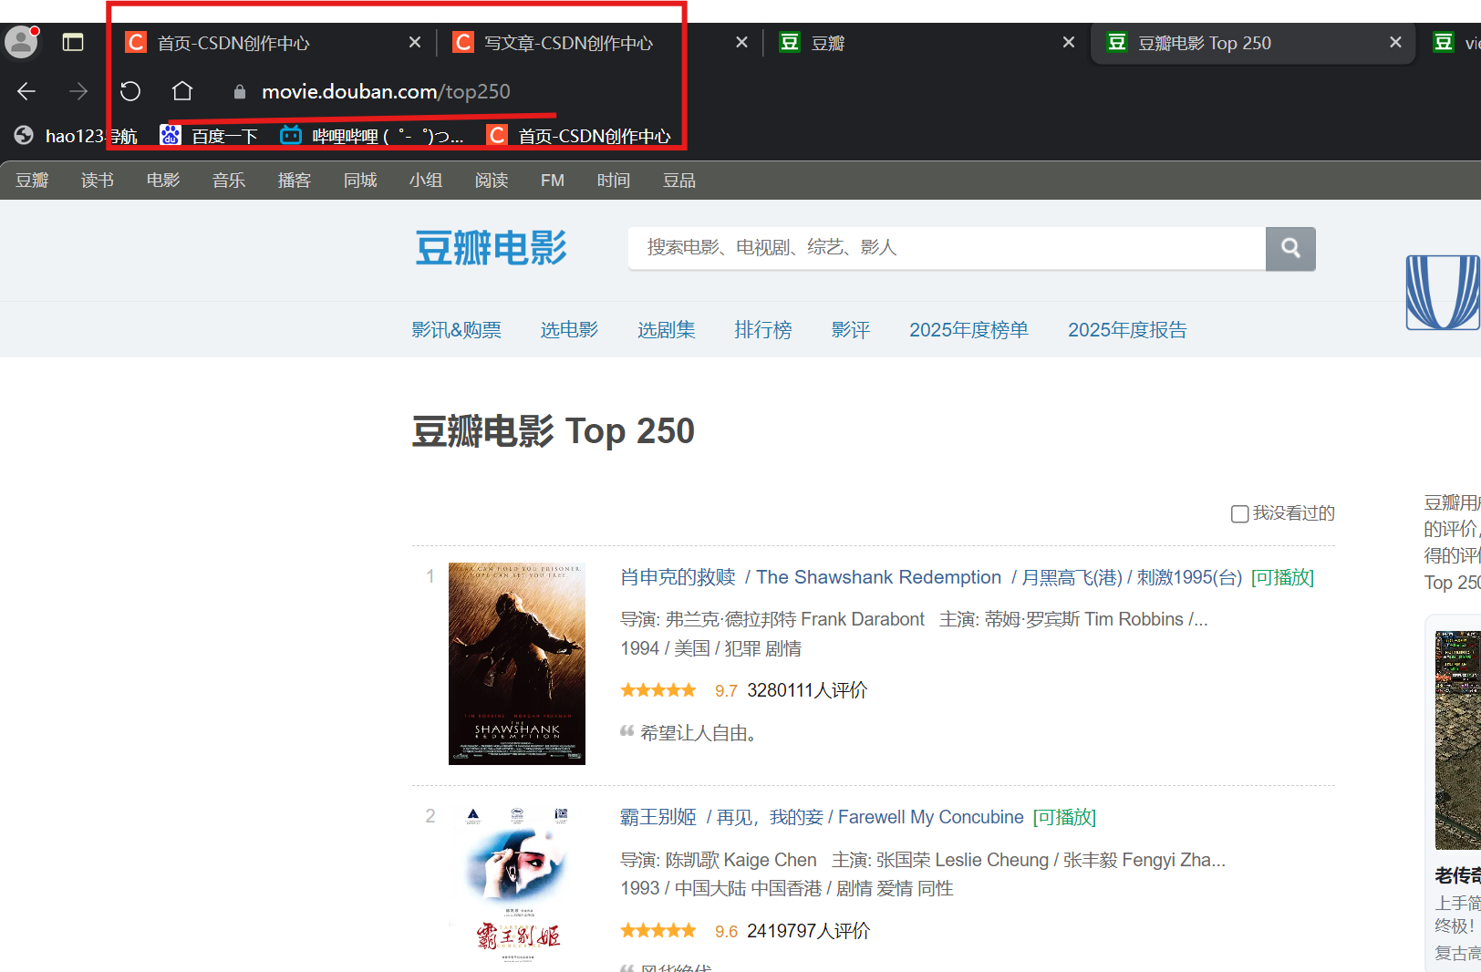
Task: Click the browser home icon
Action: coord(182,91)
